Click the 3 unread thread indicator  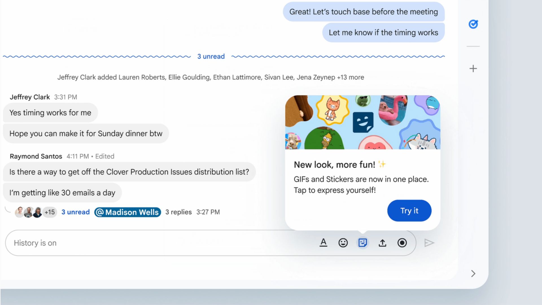tap(75, 212)
